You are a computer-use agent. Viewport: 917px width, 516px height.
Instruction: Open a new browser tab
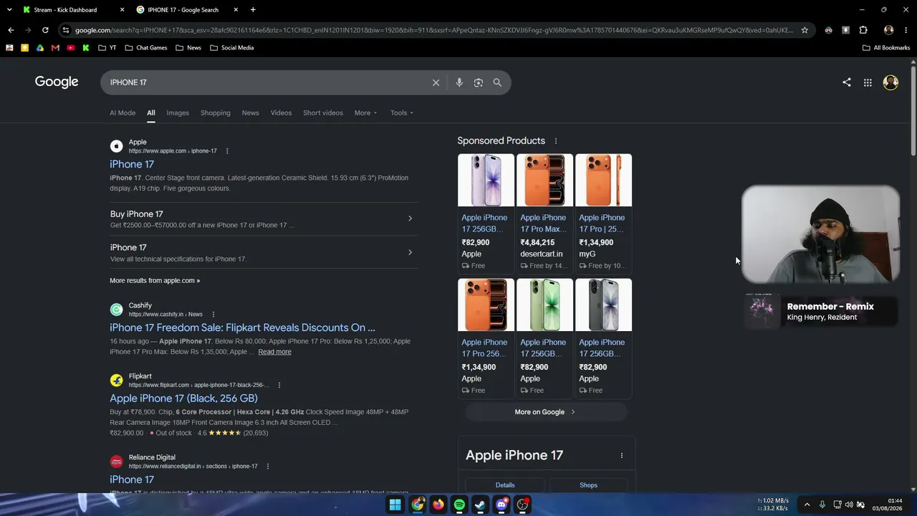coord(253,10)
